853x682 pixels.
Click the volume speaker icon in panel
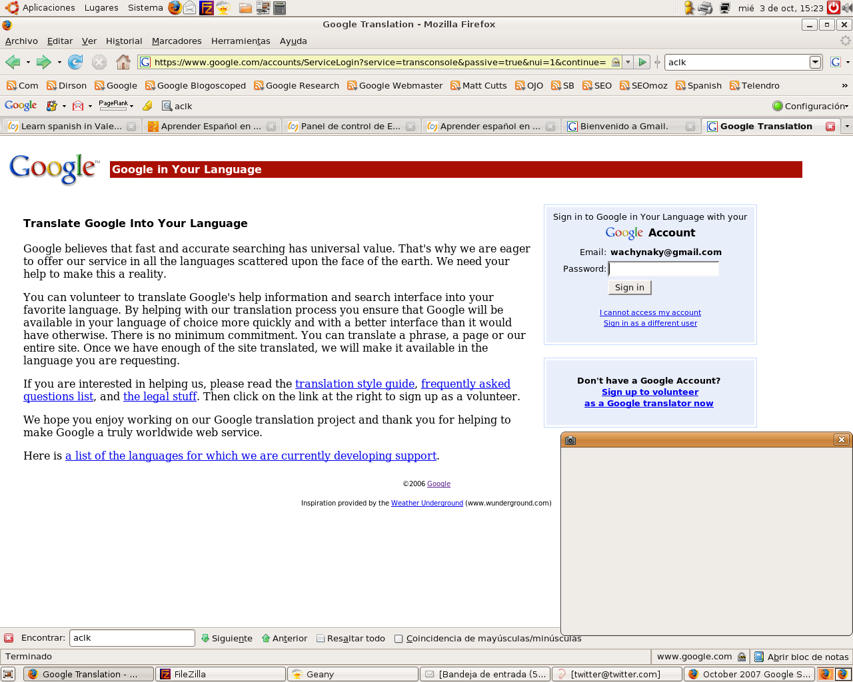point(846,8)
